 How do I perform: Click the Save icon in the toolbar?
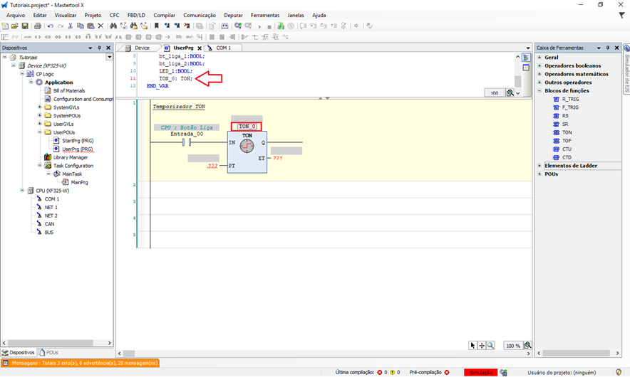click(25, 26)
